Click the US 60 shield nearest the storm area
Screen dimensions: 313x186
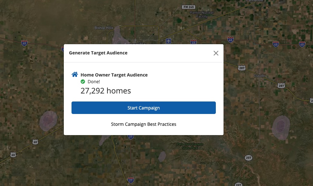click(35, 142)
